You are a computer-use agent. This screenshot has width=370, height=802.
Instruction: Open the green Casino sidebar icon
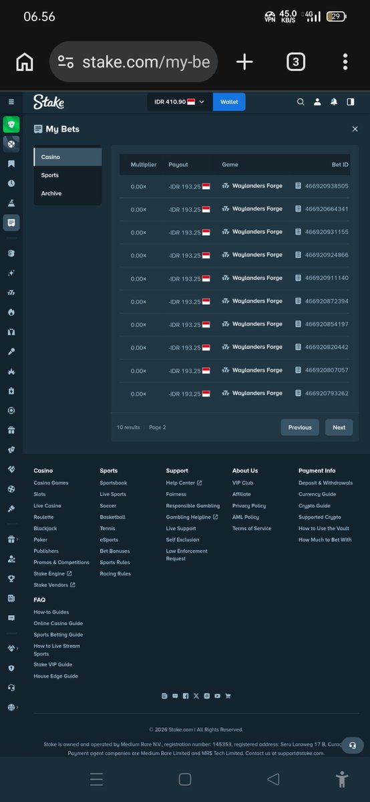pos(11,124)
